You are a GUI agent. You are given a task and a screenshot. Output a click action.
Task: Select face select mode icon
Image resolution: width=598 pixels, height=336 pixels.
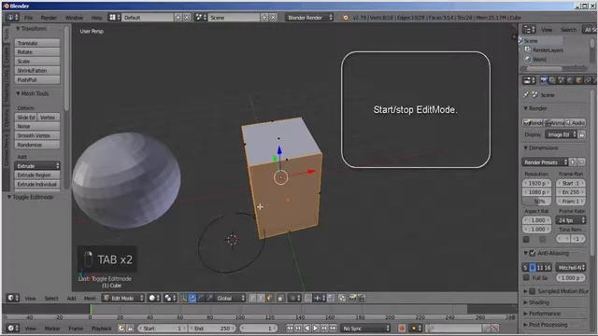pyautogui.click(x=269, y=298)
